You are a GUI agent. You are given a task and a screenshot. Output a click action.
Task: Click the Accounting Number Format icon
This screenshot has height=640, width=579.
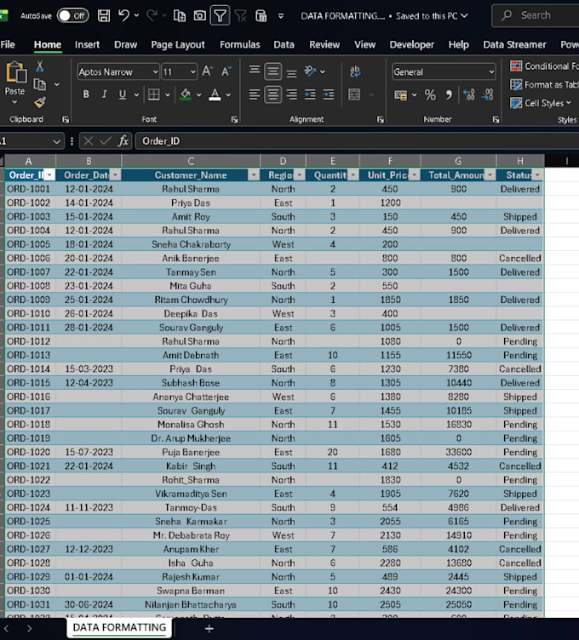click(x=400, y=95)
